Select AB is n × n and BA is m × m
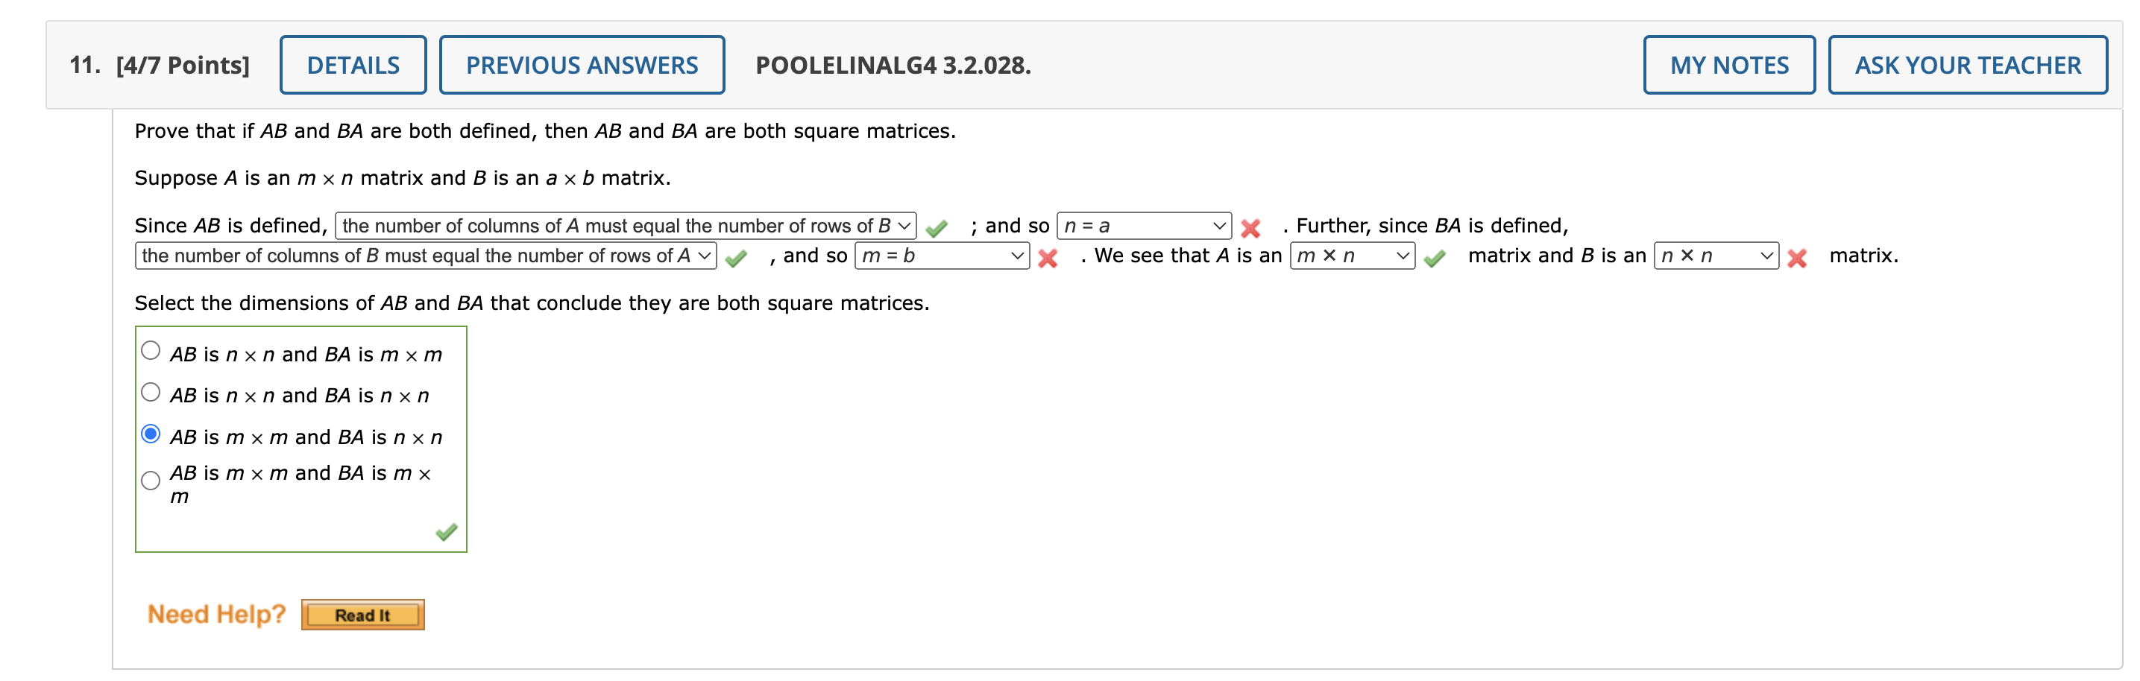 [151, 349]
